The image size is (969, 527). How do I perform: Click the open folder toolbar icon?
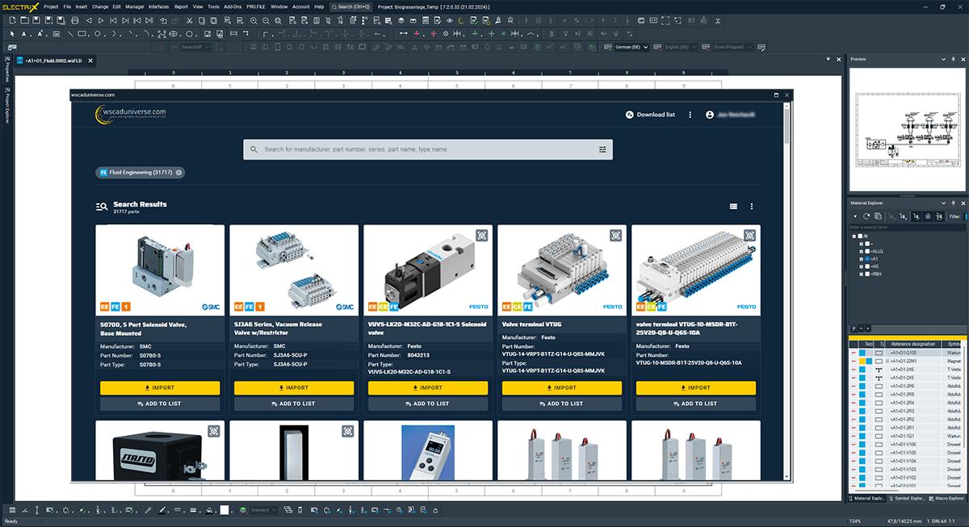click(x=25, y=20)
